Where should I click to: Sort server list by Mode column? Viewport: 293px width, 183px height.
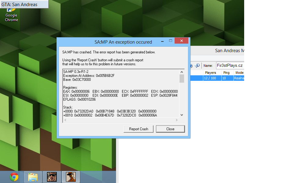click(x=239, y=73)
